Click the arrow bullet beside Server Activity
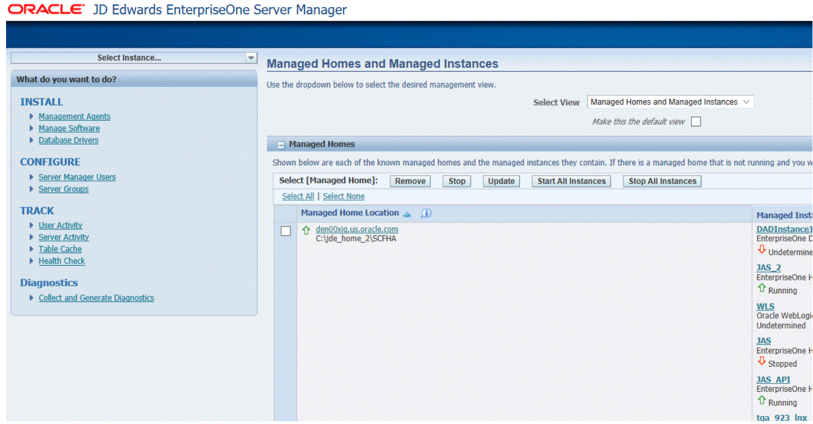Image resolution: width=813 pixels, height=424 pixels. pos(31,237)
